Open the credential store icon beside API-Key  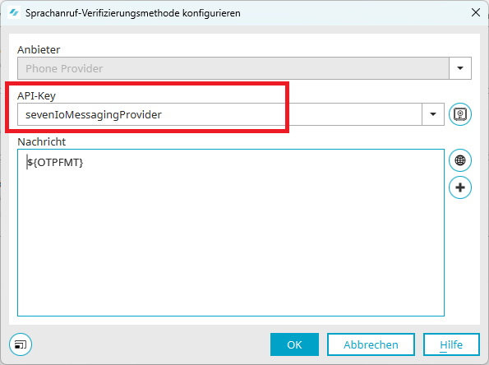(460, 114)
